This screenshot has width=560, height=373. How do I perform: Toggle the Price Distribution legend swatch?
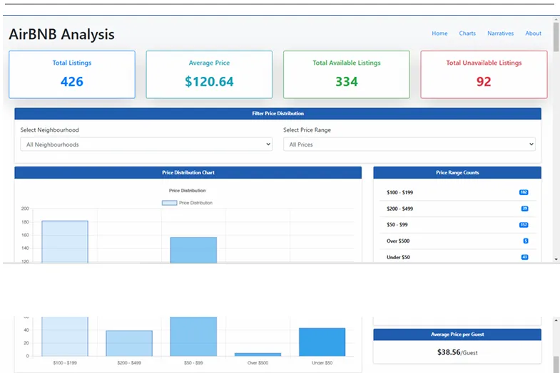point(169,203)
